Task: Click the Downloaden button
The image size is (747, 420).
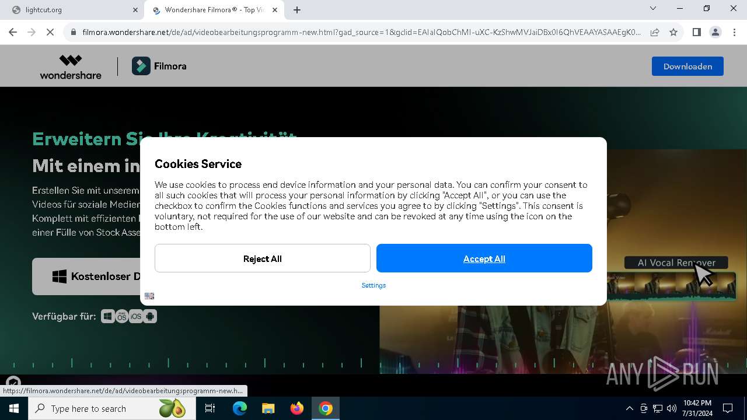Action: click(687, 66)
